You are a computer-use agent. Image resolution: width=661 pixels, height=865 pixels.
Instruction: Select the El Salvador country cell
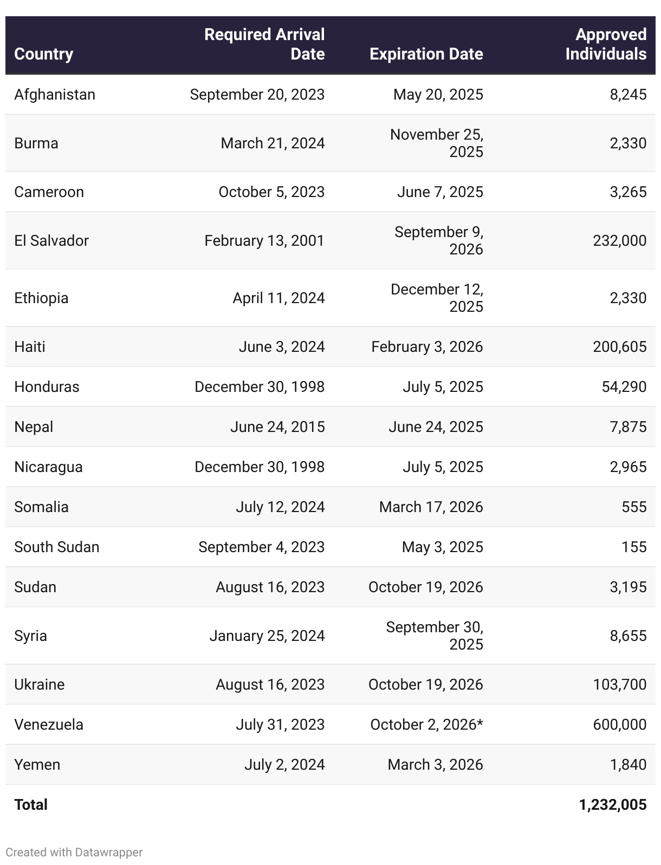coord(51,241)
